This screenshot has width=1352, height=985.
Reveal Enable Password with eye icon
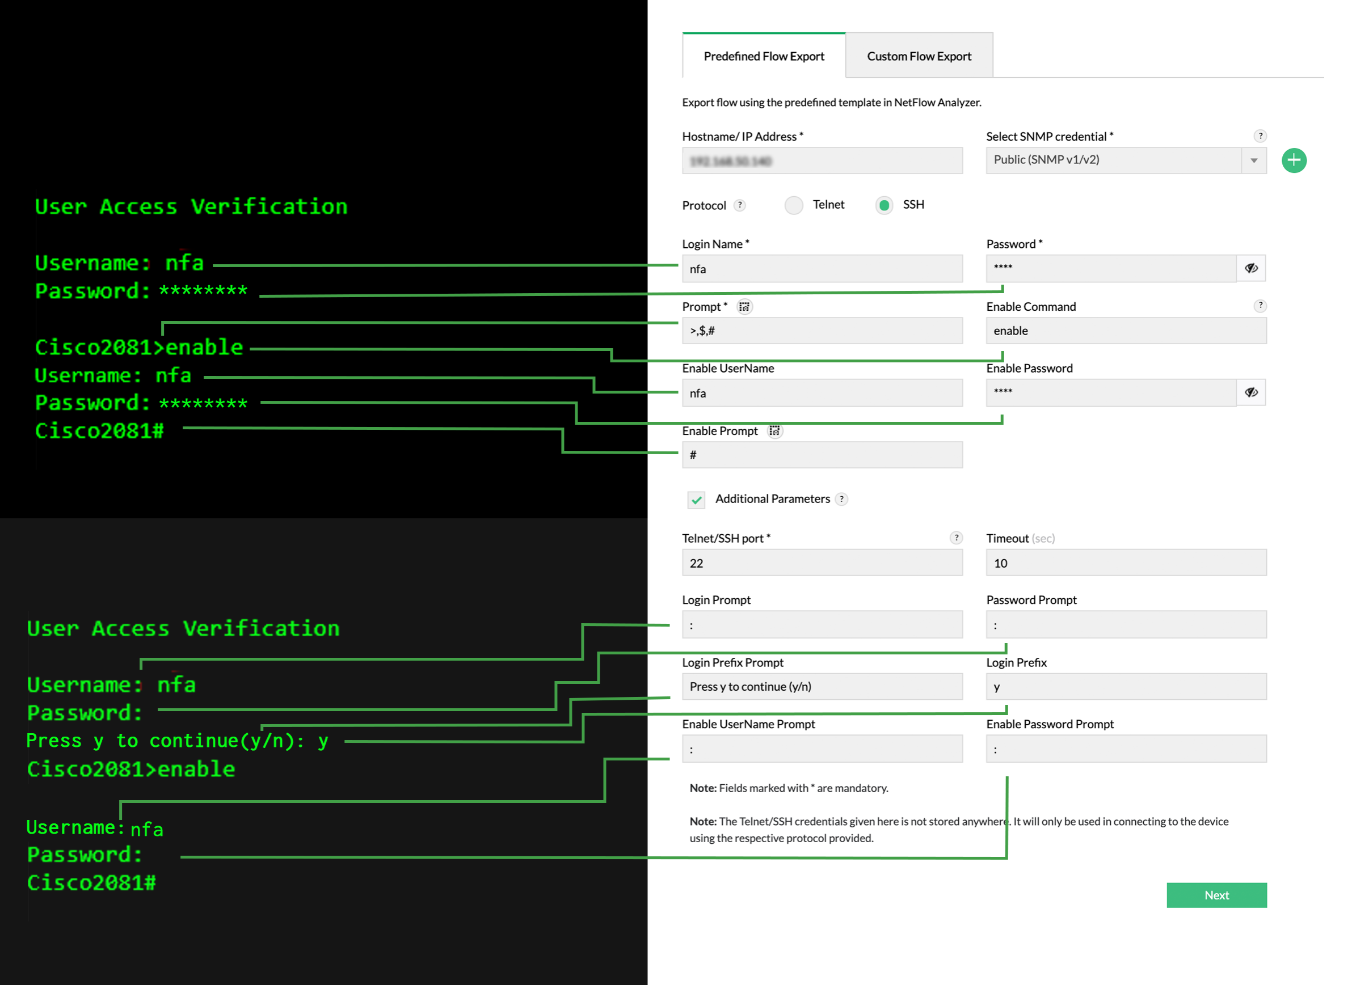click(x=1250, y=392)
